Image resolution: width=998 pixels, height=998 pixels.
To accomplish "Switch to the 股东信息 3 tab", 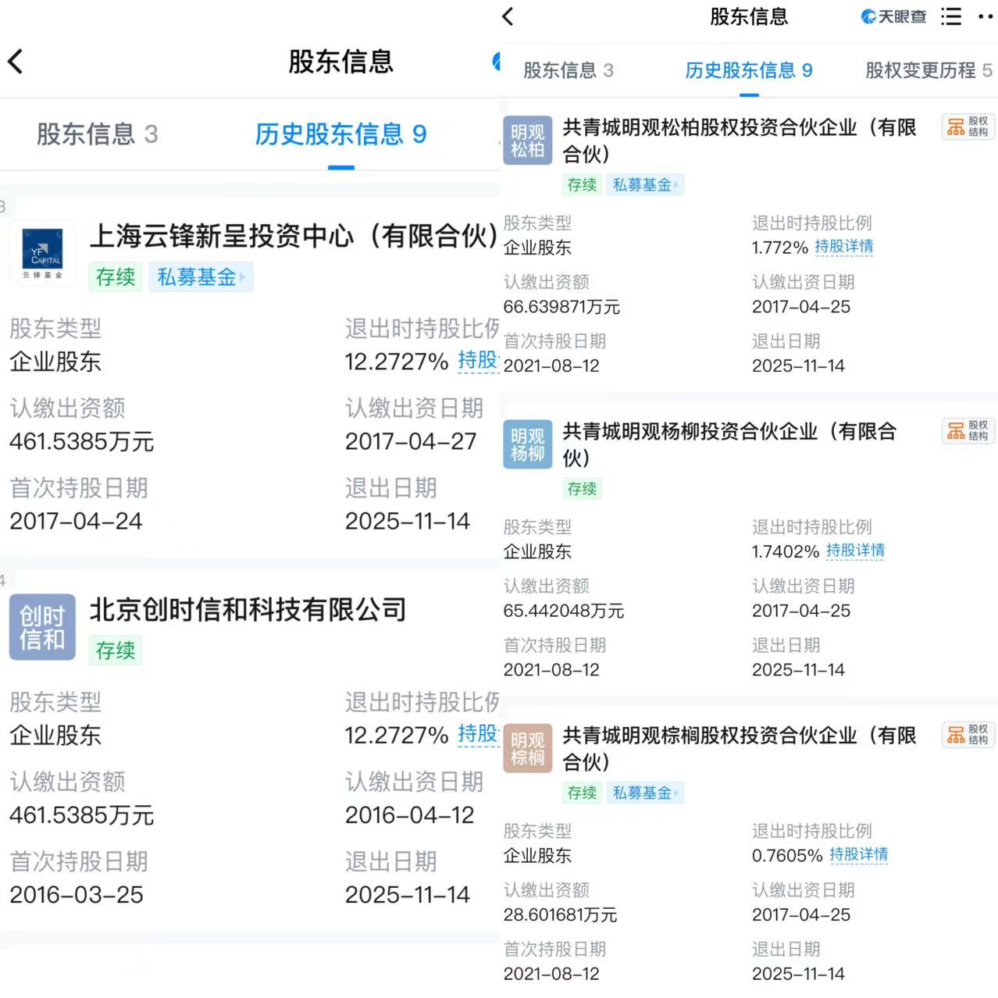I will (568, 70).
